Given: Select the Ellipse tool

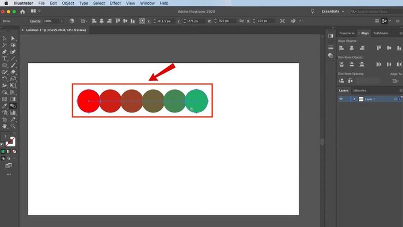Looking at the screenshot, I should pyautogui.click(x=5, y=65).
